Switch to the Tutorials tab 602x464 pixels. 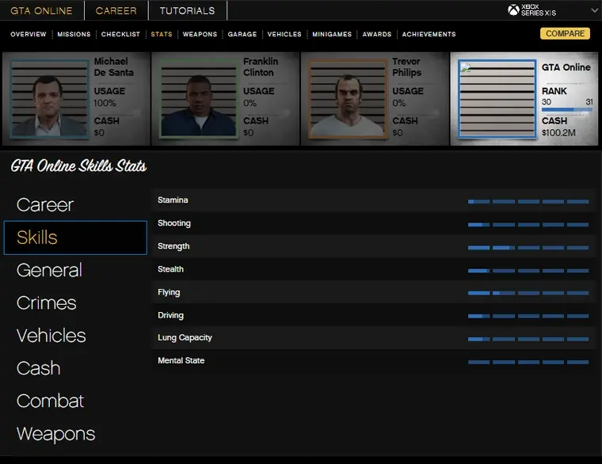[187, 11]
